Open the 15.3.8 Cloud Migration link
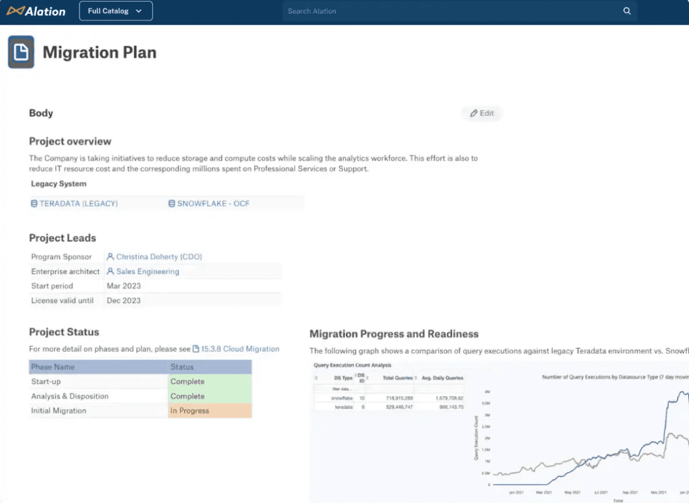Screen dimensions: 689x503 point(236,349)
